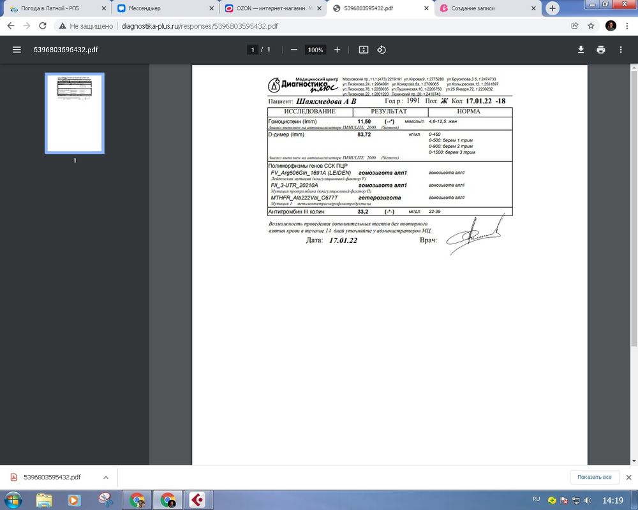This screenshot has width=638, height=510.
Task: Click the zoom out minus button
Action: click(293, 50)
